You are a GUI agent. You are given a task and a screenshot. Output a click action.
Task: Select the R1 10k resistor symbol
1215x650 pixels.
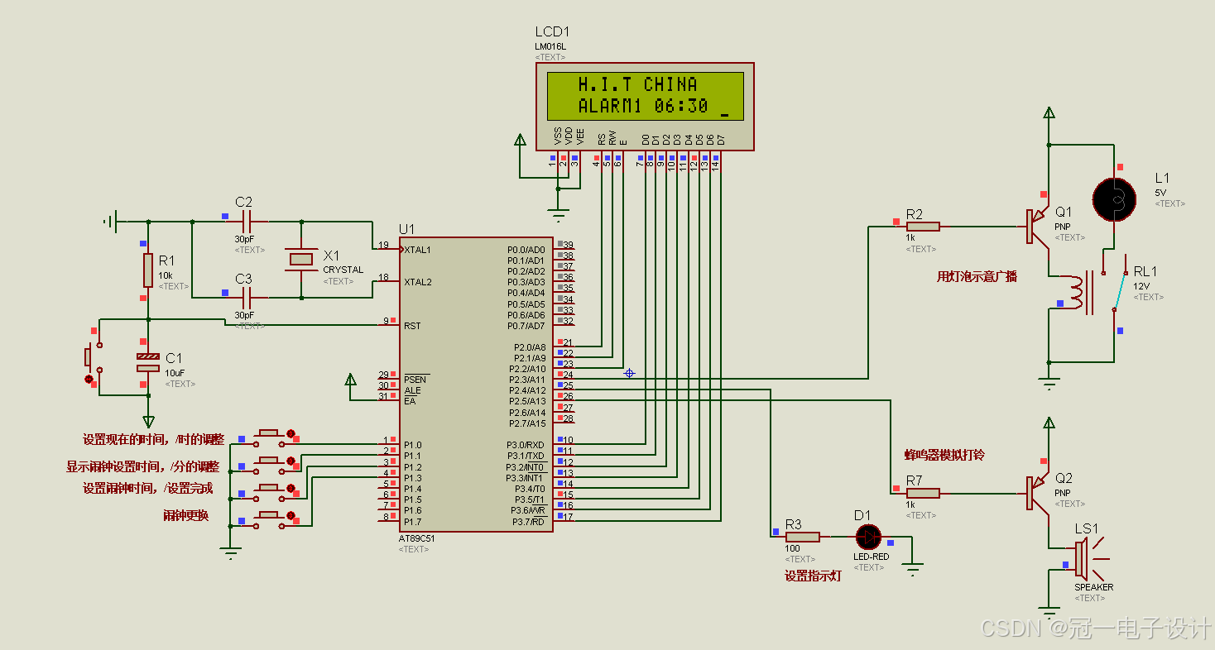click(148, 270)
